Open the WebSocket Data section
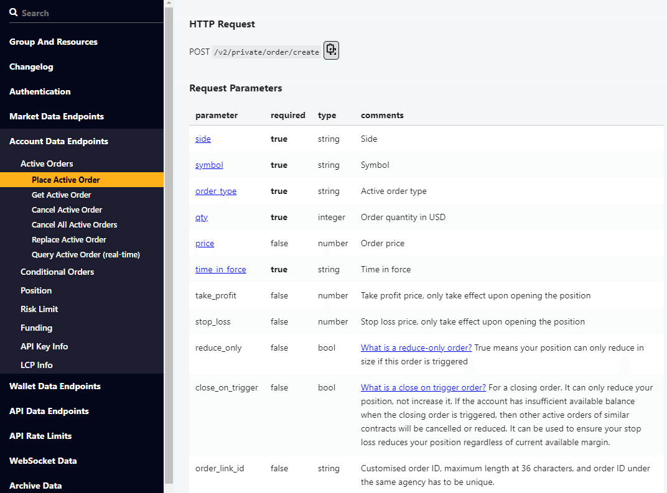The height and width of the screenshot is (493, 667). click(x=43, y=461)
